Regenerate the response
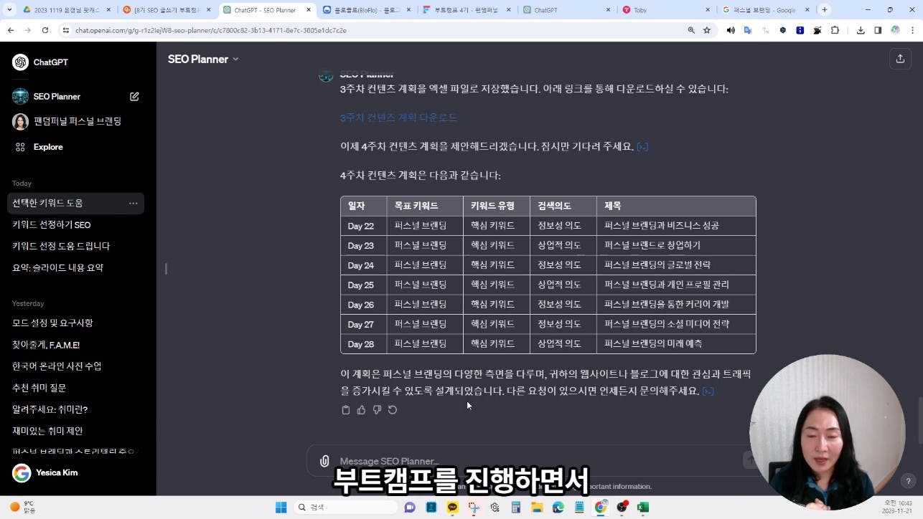The height and width of the screenshot is (519, 923). tap(393, 410)
